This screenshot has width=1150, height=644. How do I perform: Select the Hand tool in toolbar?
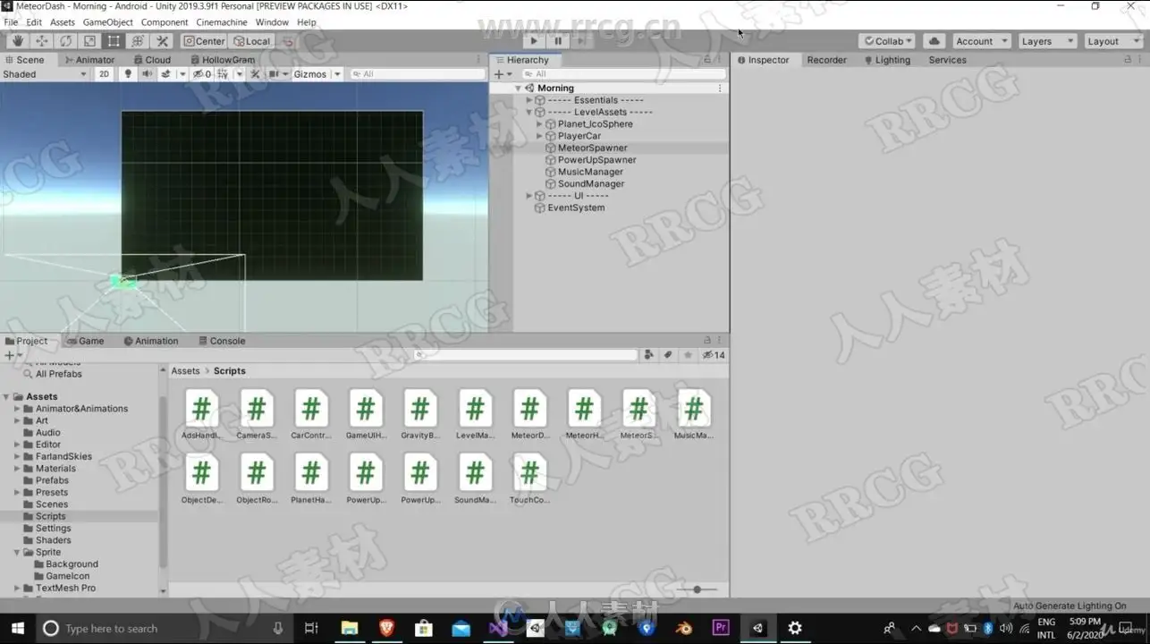17,41
